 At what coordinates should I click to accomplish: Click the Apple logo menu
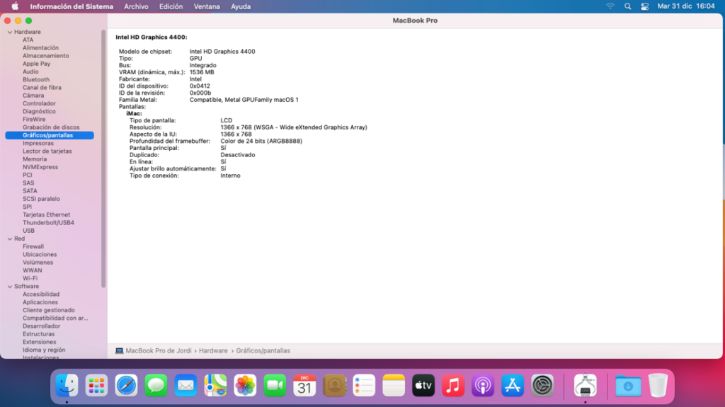click(15, 6)
